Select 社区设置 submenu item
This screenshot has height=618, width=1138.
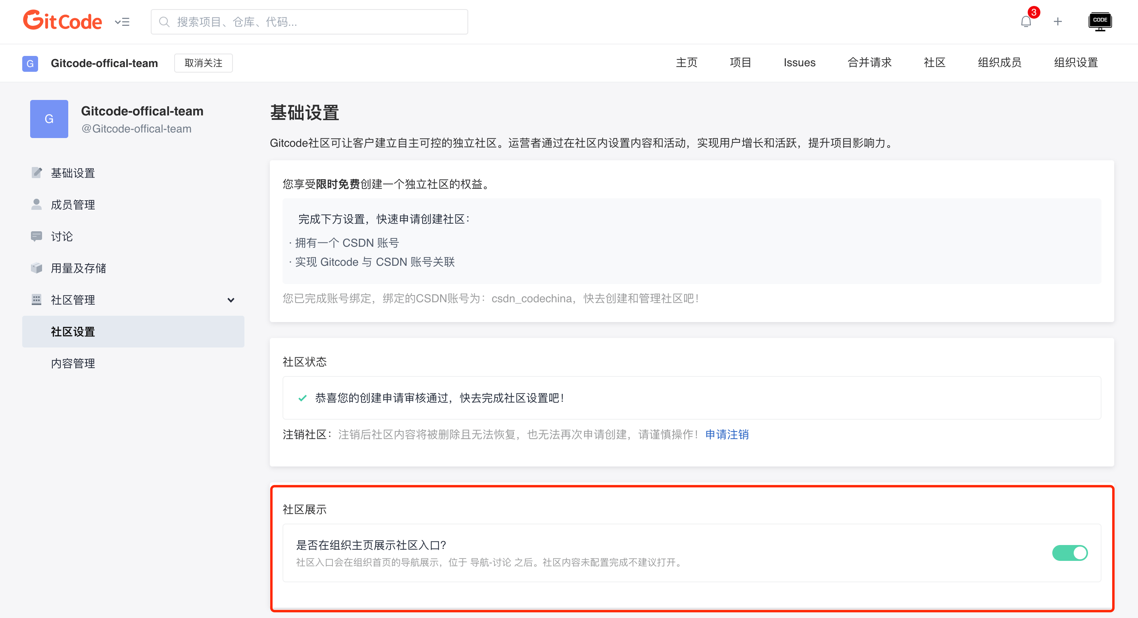(133, 332)
